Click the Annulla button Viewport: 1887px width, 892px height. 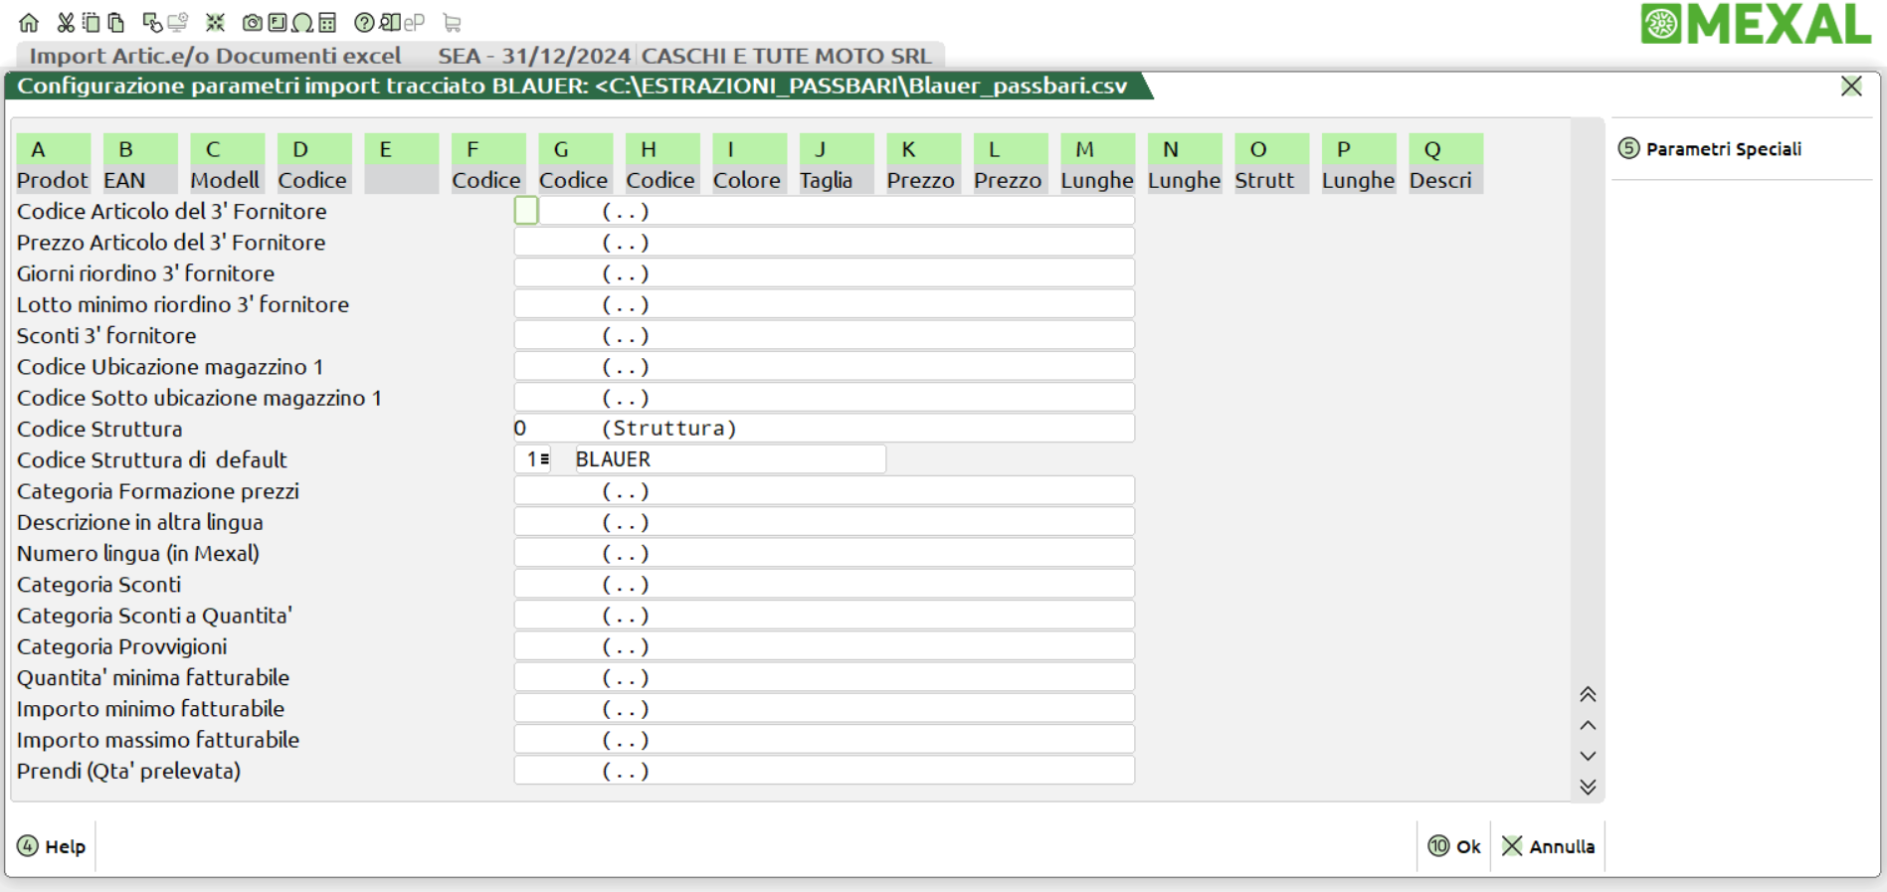[x=1548, y=846]
